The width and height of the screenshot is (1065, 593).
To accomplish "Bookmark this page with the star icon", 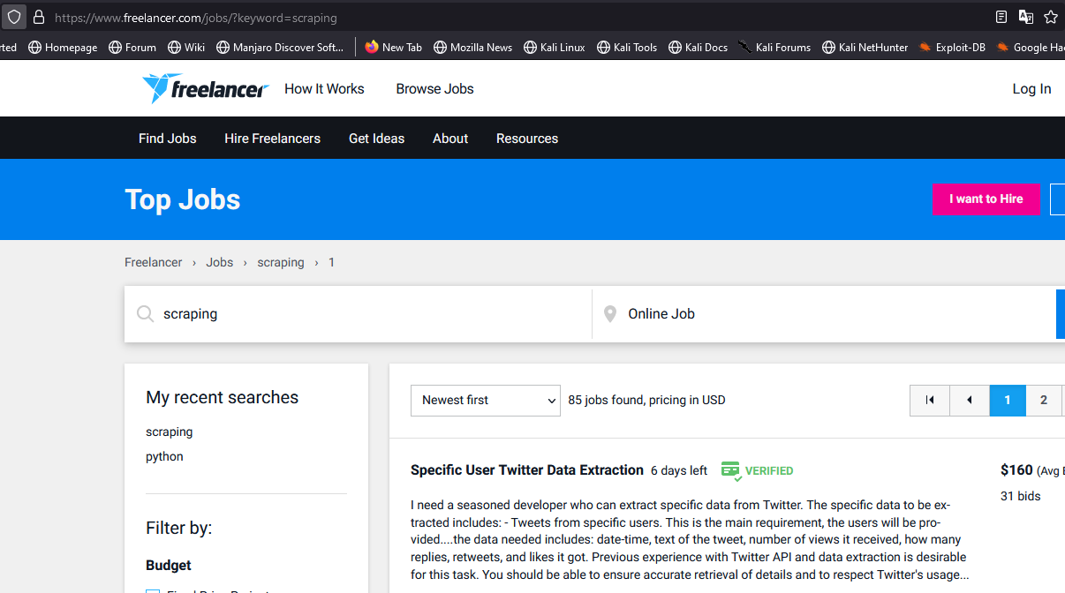I will coord(1050,17).
